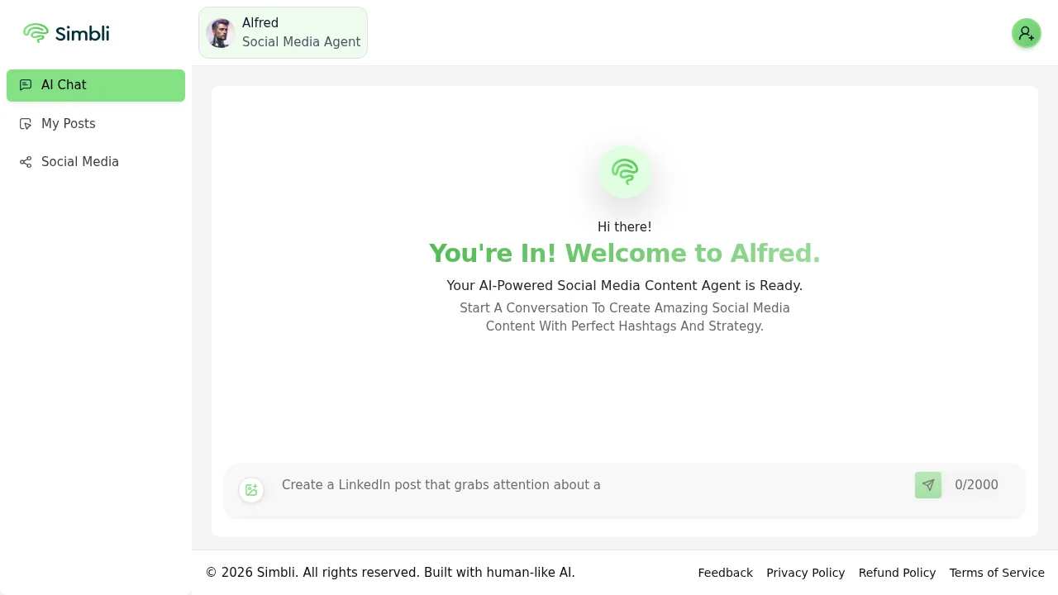Screen dimensions: 1058x595
Task: Click the 0/2000 character counter
Action: point(976,485)
